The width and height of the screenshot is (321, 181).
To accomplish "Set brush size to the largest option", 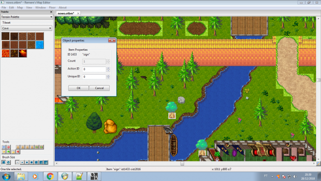I will pos(46,162).
